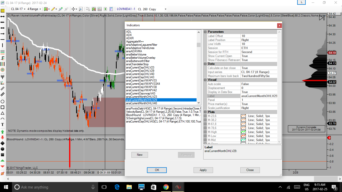Image resolution: width=342 pixels, height=192 pixels.
Task: Open the instrument dropdown CL 04-17
Action: [x=18, y=9]
